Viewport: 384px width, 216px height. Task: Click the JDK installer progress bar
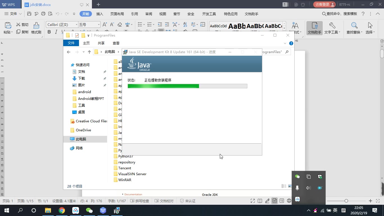coord(188,86)
